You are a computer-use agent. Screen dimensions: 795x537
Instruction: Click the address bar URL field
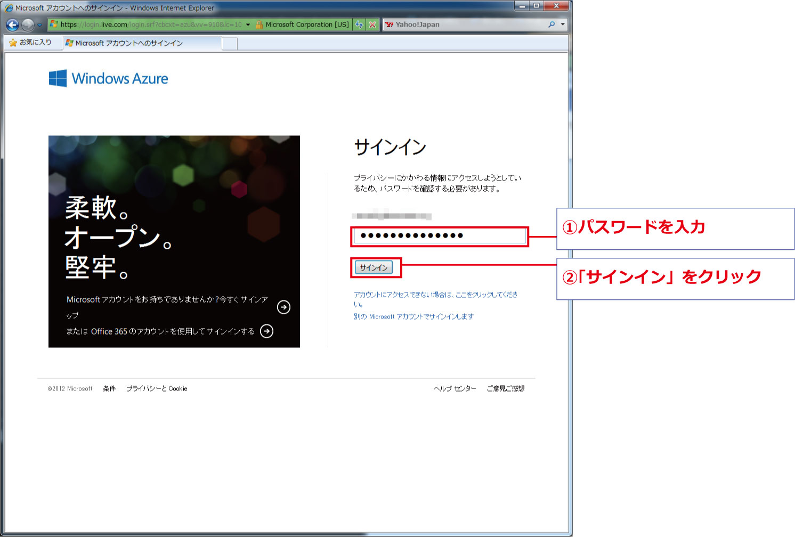(151, 25)
